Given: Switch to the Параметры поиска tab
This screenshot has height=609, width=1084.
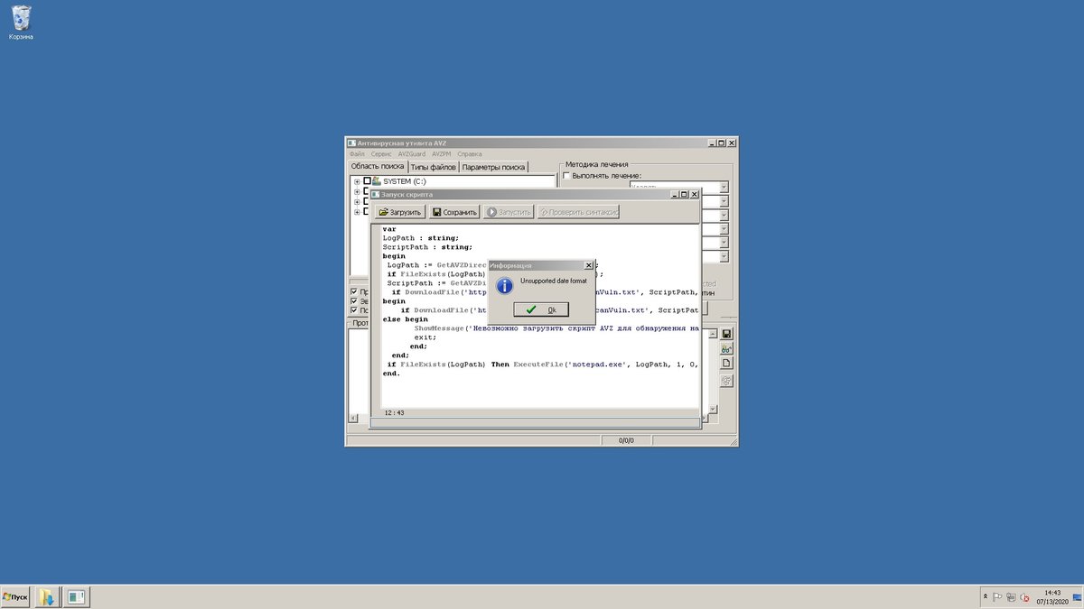Looking at the screenshot, I should (493, 167).
